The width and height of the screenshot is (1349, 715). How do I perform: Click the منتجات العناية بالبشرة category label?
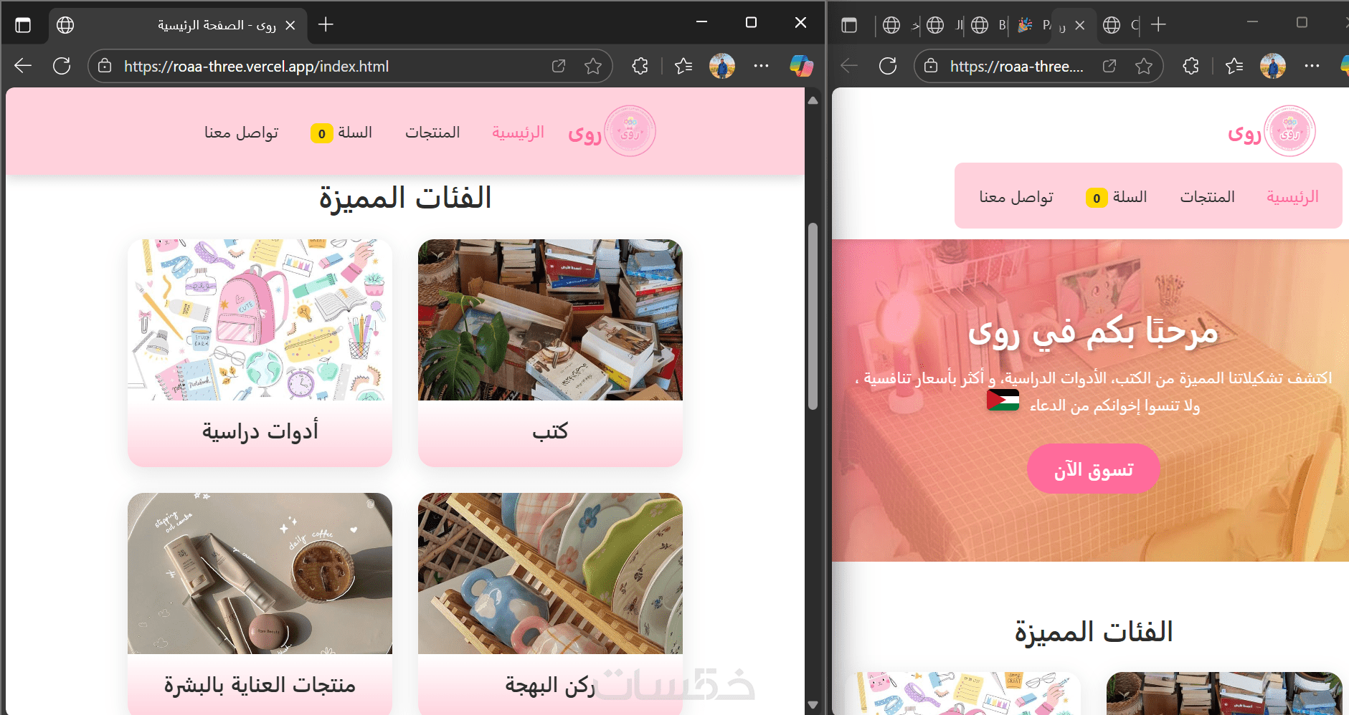click(260, 685)
